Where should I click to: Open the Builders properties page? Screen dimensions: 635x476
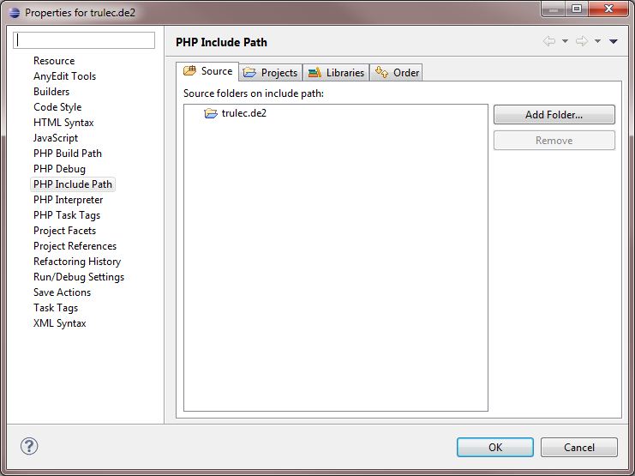click(51, 92)
